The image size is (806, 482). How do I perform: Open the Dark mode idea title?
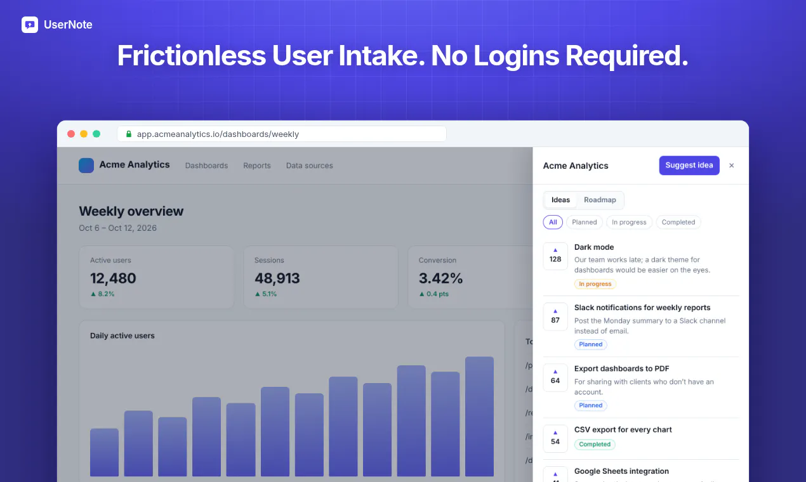click(594, 247)
